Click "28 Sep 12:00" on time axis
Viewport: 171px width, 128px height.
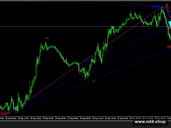23,118
